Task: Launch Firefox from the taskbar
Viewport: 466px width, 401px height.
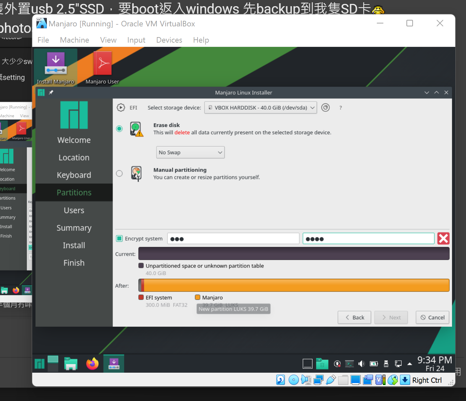Action: 92,363
